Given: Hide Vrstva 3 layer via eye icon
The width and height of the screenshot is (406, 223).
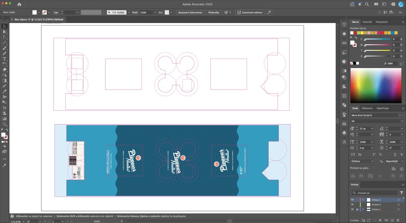Looking at the screenshot, I should pos(352,204).
